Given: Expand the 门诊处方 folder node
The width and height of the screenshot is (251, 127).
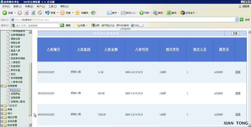Looking at the screenshot, I should (2, 106).
